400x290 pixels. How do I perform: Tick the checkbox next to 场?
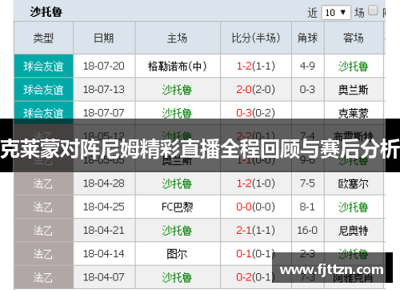373,10
